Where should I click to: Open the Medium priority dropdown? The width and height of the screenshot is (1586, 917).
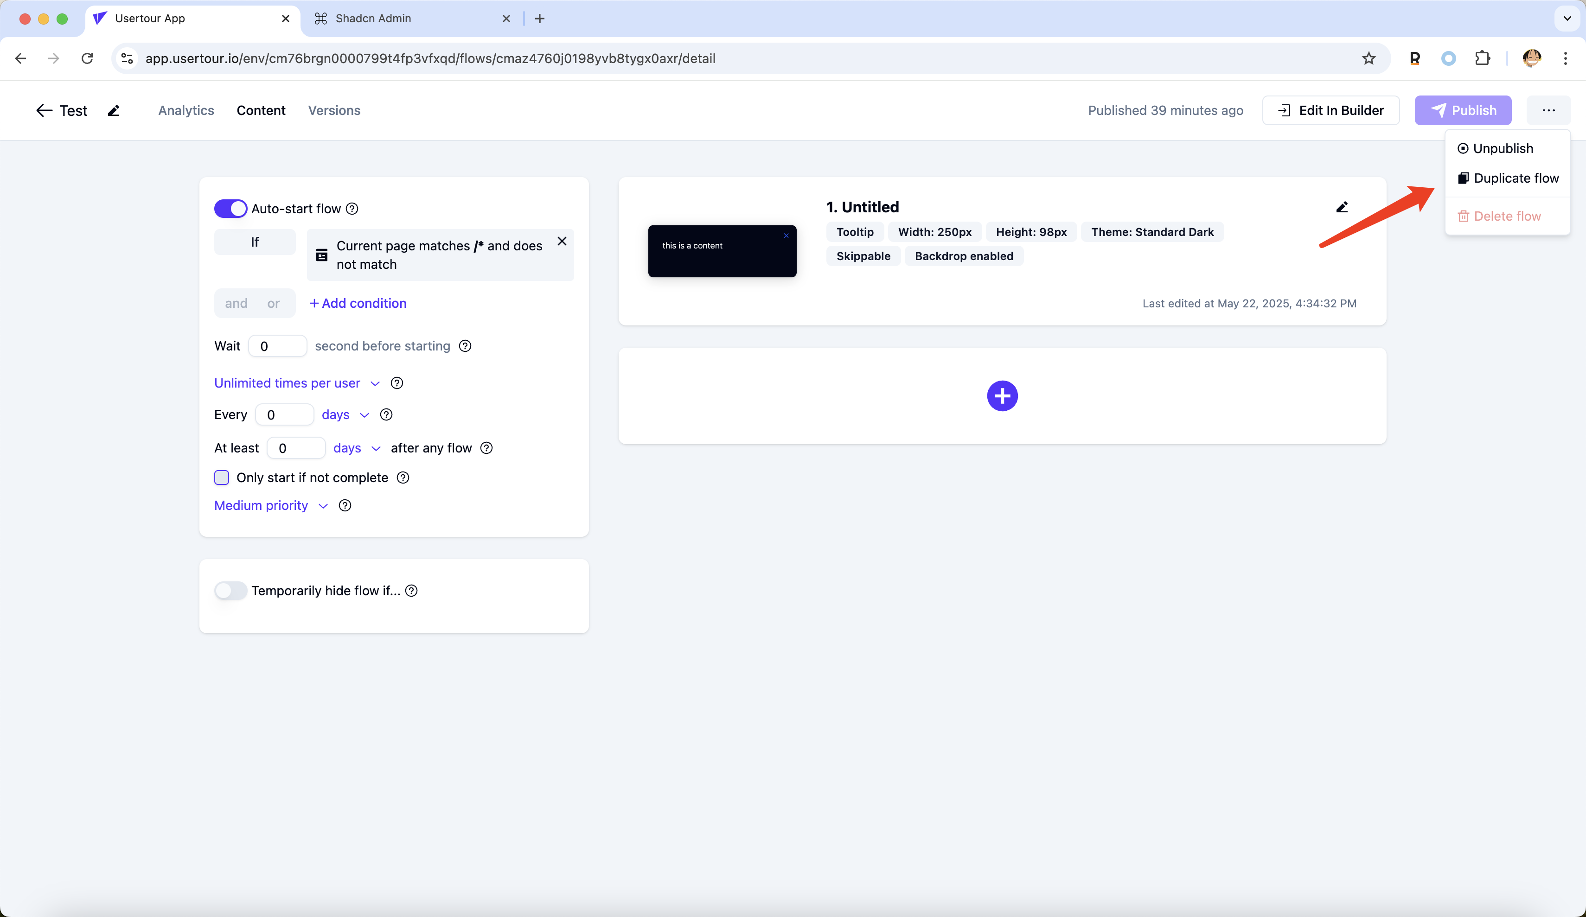pos(271,505)
